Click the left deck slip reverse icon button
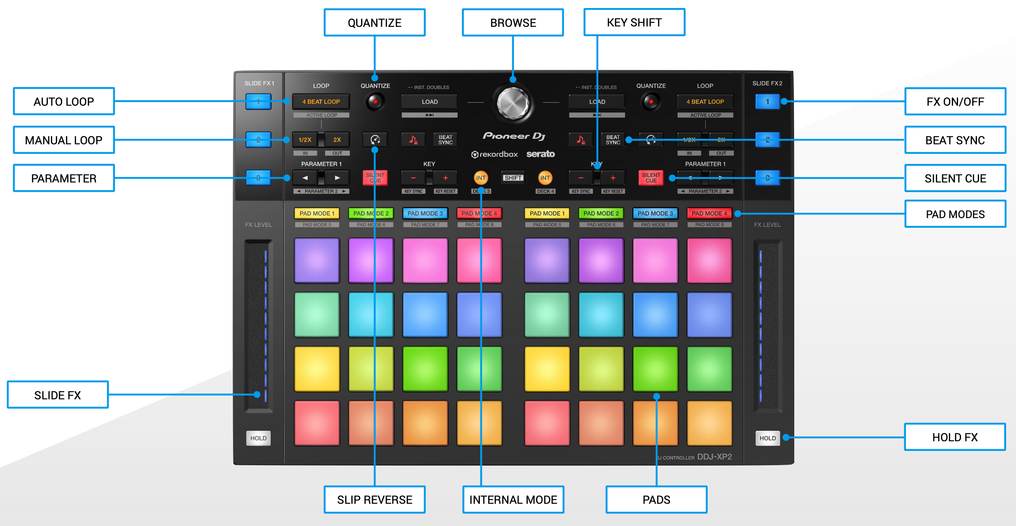The height and width of the screenshot is (526, 1016). point(375,140)
